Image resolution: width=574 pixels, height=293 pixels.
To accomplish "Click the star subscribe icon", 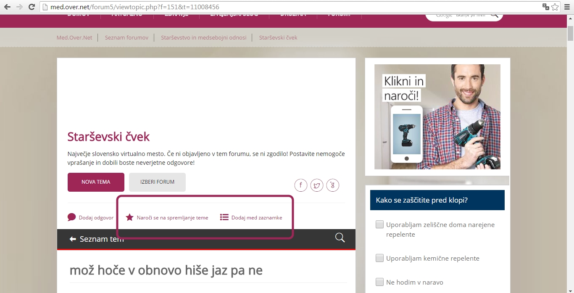I will tap(129, 217).
